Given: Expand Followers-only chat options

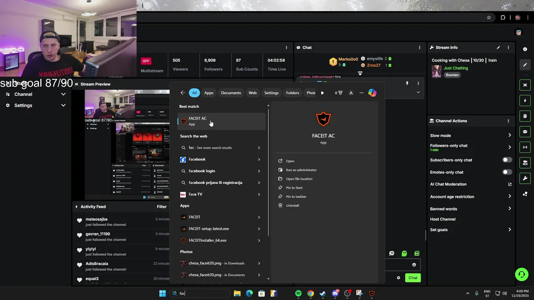Looking at the screenshot, I should [509, 147].
